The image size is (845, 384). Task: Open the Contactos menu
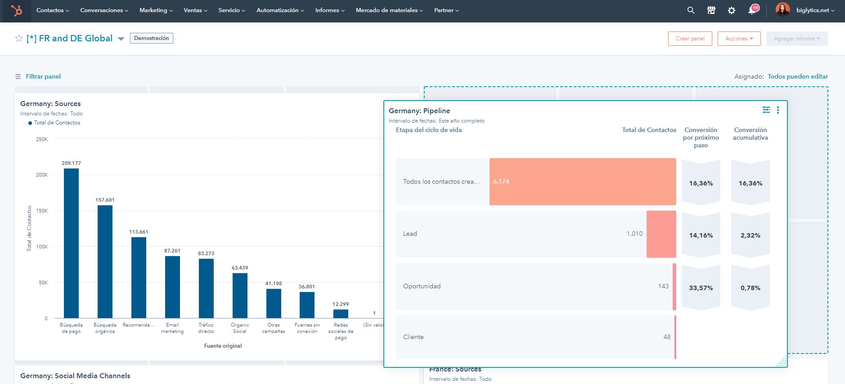point(53,10)
